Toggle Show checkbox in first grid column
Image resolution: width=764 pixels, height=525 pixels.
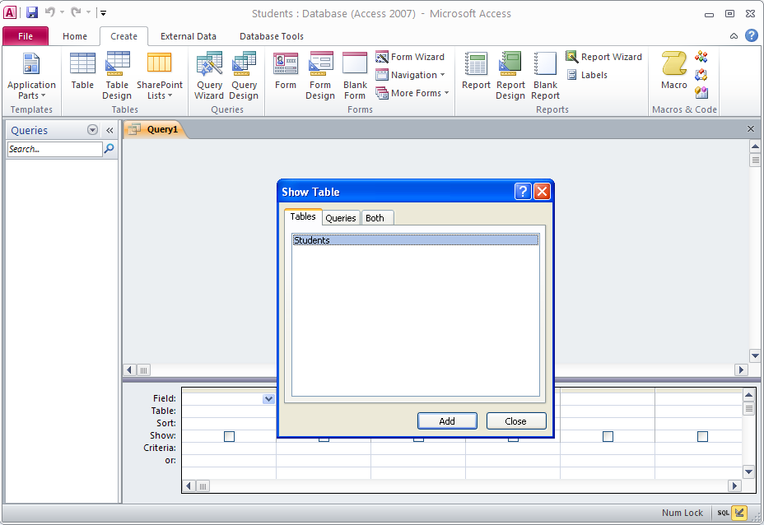(229, 436)
